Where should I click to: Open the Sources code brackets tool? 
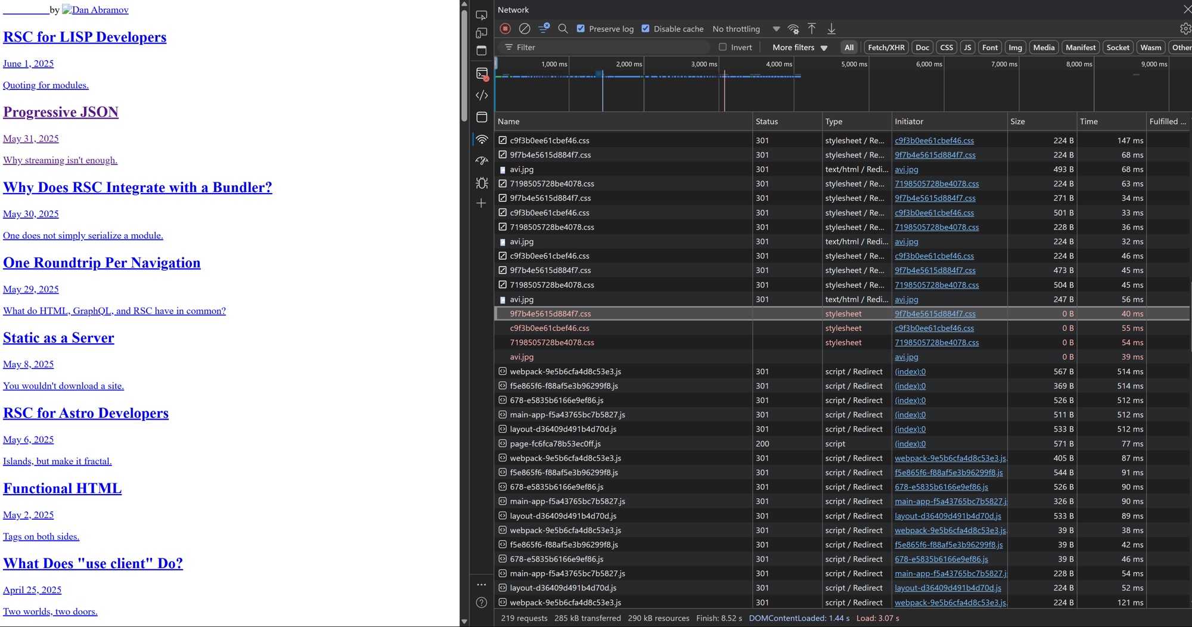(482, 95)
